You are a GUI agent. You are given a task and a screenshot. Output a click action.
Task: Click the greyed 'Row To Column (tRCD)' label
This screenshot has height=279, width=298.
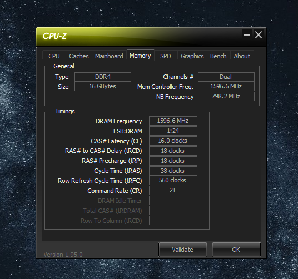coord(111,221)
